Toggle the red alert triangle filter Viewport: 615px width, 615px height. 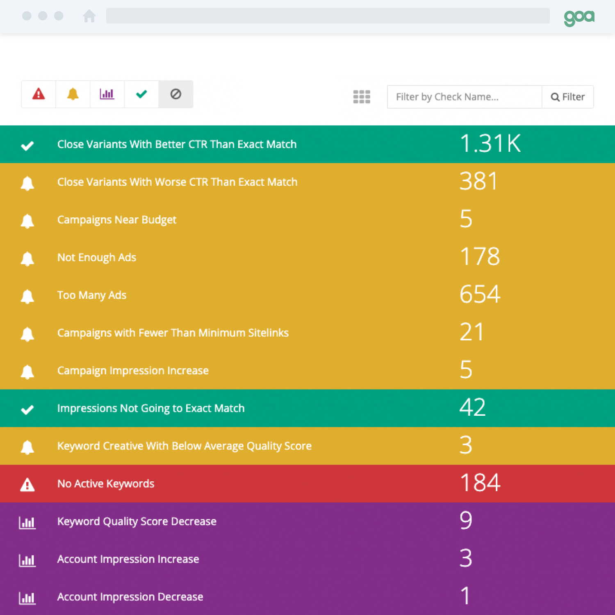[39, 94]
